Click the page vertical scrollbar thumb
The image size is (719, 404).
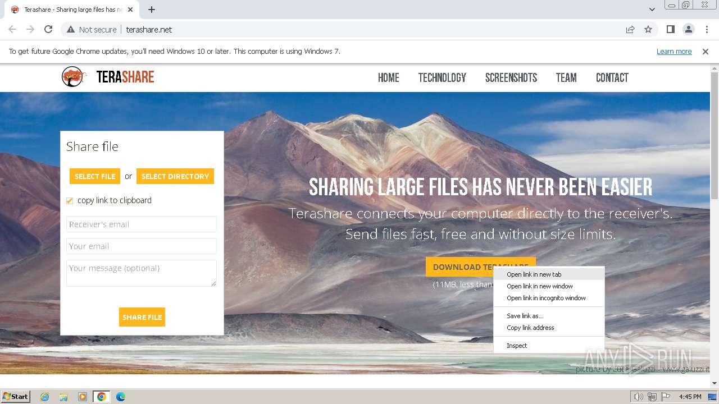[x=715, y=135]
